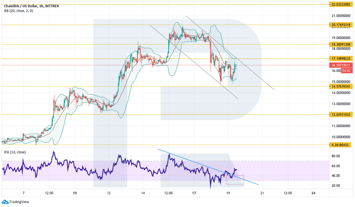Click the 9.26180432 price level label
The height and width of the screenshot is (207, 355).
(x=340, y=145)
